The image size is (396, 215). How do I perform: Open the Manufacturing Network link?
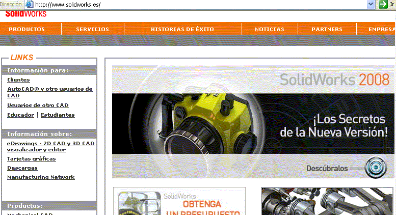tap(41, 177)
